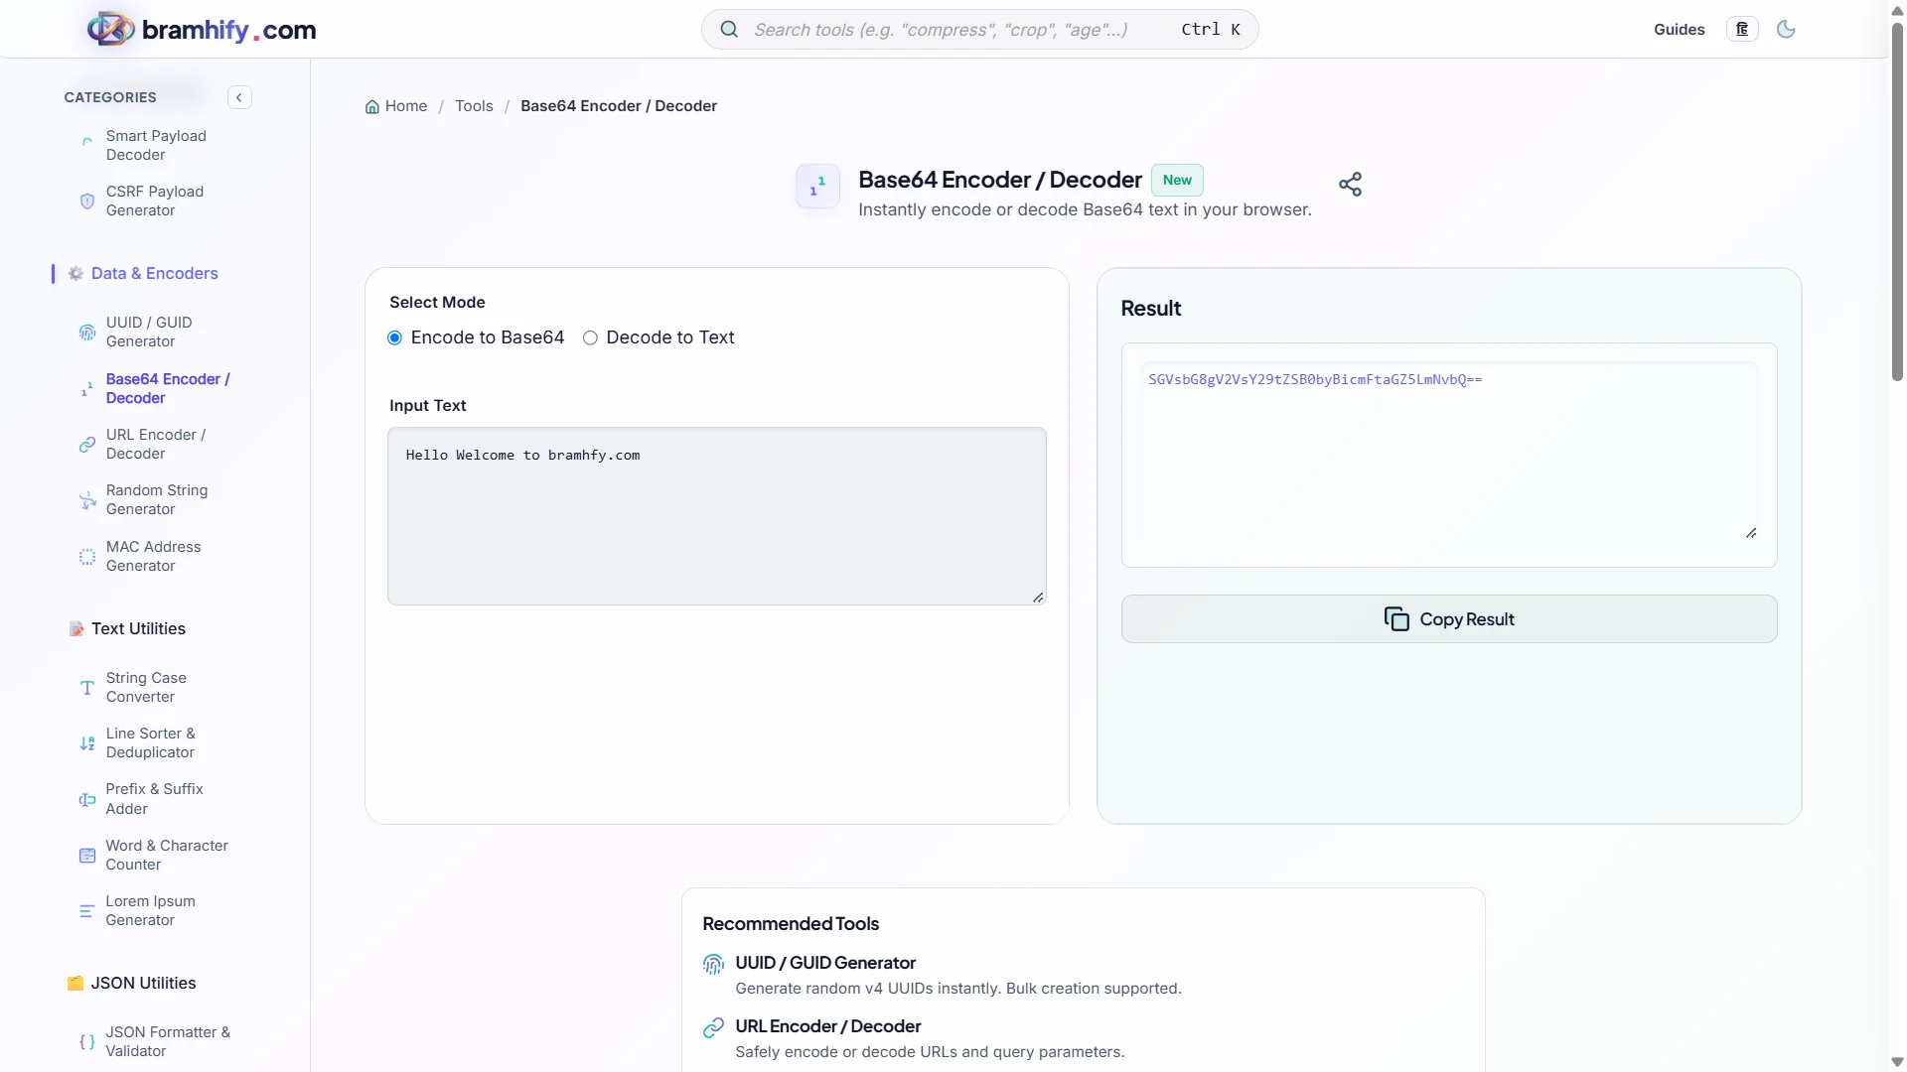Click the Random String Generator icon
This screenshot has width=1907, height=1072.
87,500
